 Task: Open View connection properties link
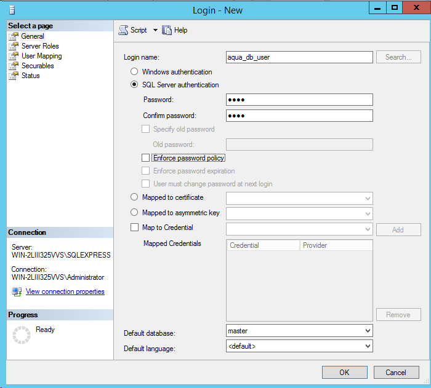(65, 291)
